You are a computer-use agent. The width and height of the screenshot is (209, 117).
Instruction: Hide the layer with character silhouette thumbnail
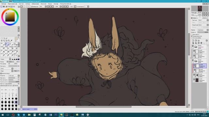[194, 75]
